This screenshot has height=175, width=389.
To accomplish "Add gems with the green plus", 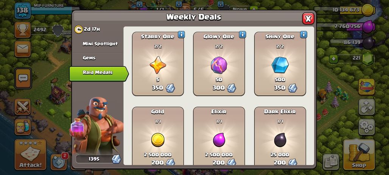I will click(333, 59).
